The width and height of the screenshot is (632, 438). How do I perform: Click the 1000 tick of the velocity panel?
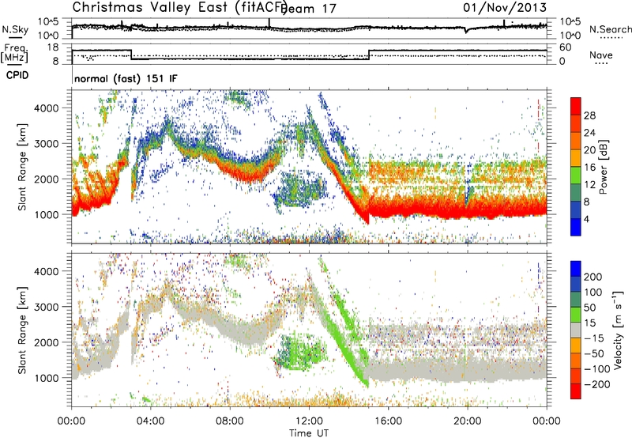click(46, 378)
